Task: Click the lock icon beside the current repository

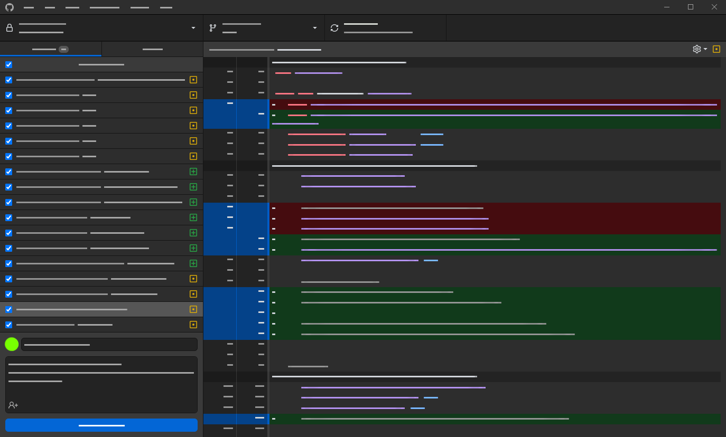Action: (10, 28)
